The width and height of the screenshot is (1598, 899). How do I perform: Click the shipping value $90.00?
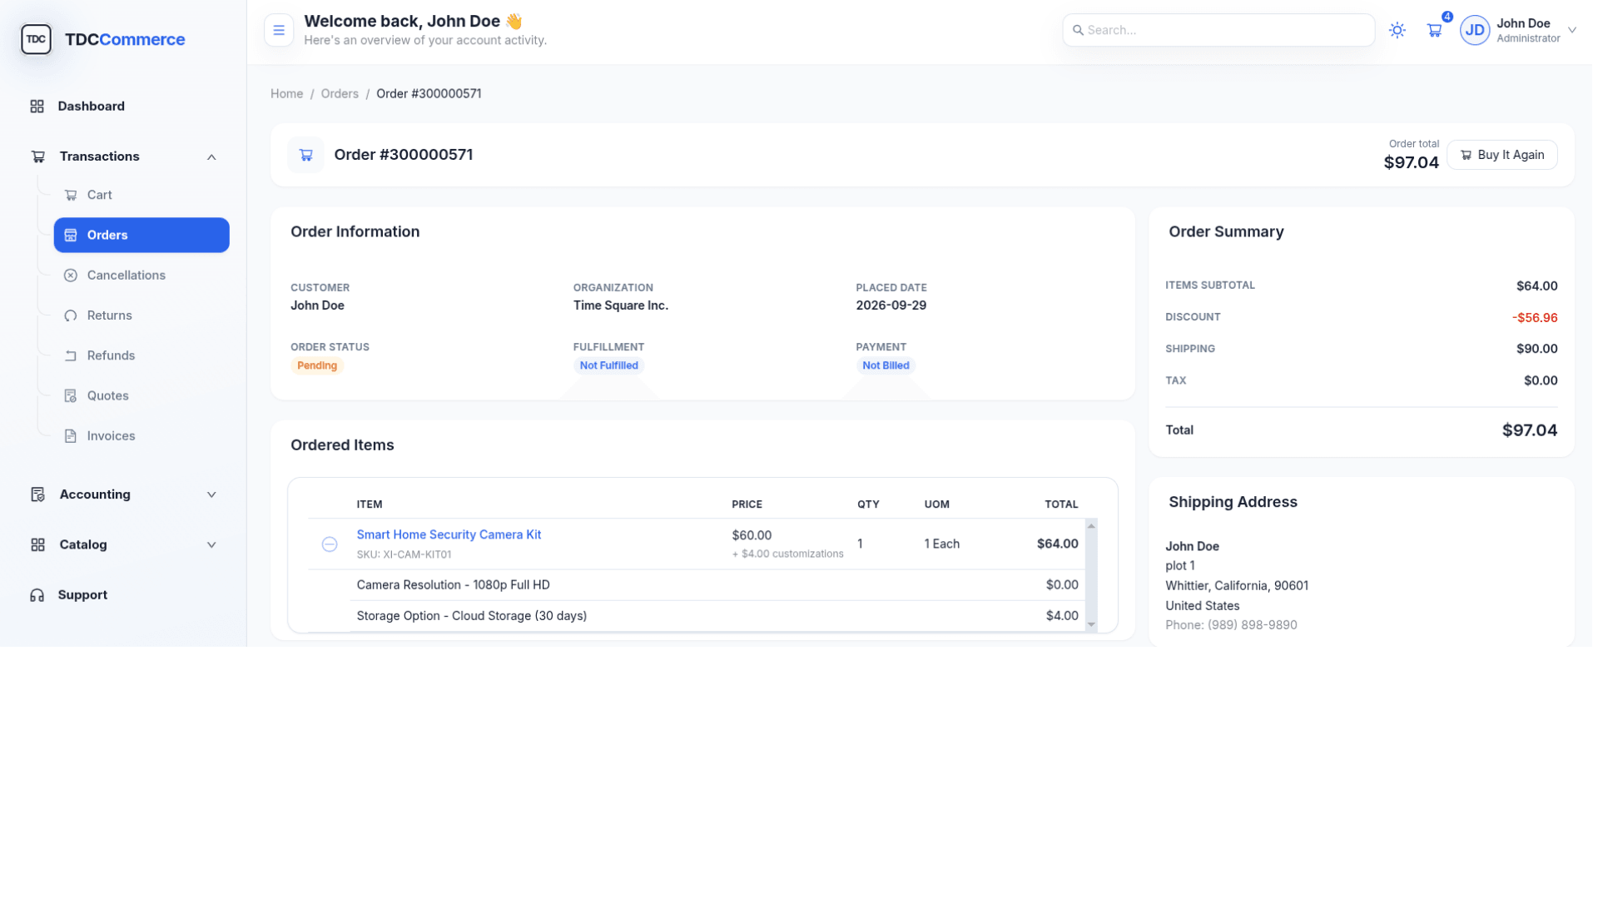1536,349
